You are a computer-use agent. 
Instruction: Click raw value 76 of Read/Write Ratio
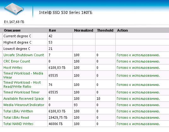coord(50,85)
